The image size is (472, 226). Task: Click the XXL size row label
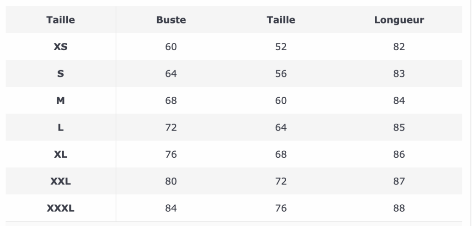(x=60, y=181)
